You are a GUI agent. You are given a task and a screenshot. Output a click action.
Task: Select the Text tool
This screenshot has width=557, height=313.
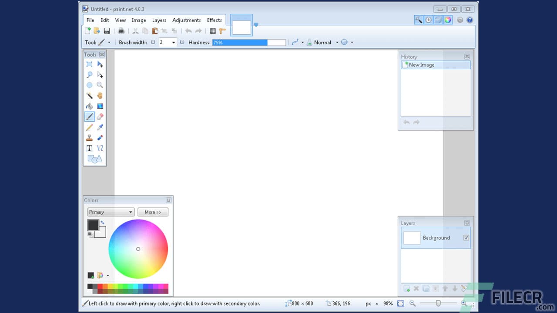pos(90,148)
